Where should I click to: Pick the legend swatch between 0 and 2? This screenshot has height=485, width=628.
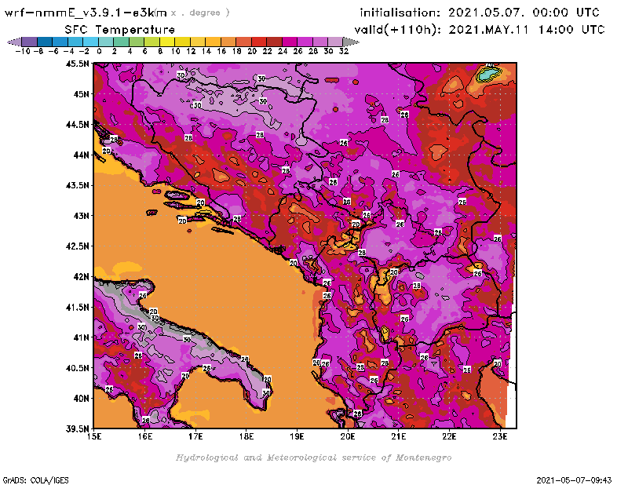coord(106,42)
